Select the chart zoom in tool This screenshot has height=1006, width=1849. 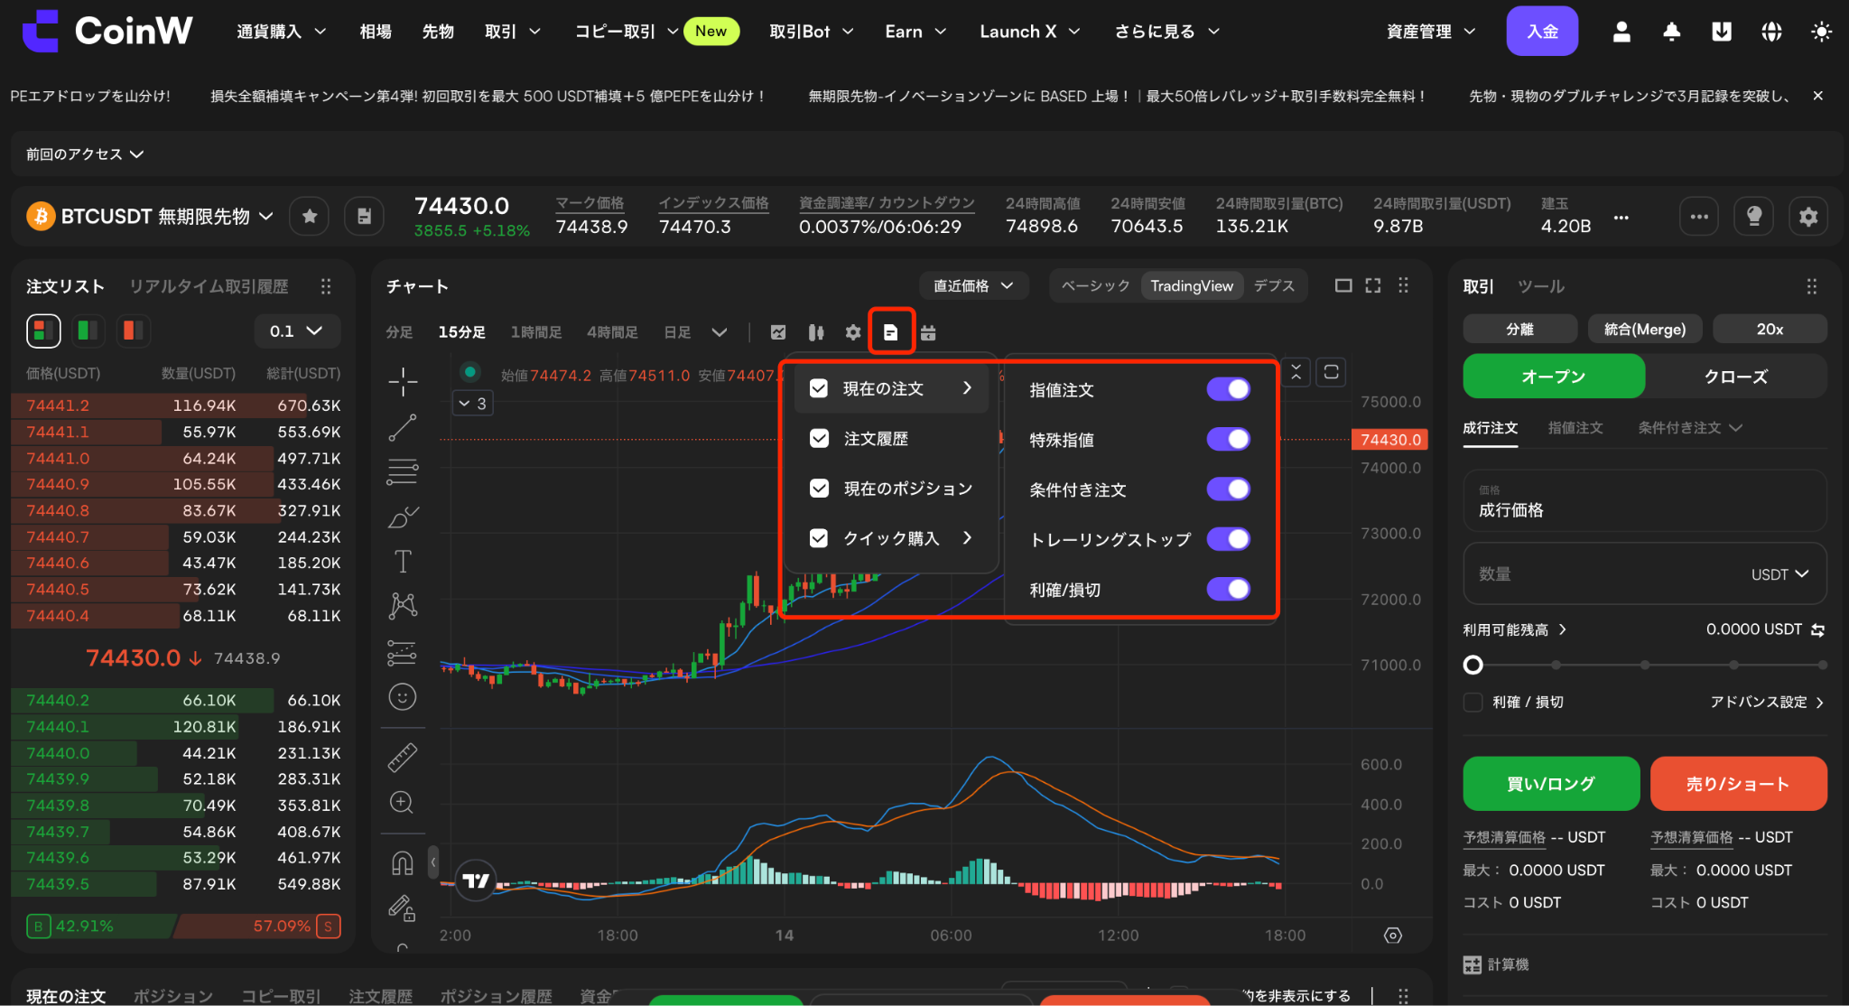pyautogui.click(x=403, y=802)
